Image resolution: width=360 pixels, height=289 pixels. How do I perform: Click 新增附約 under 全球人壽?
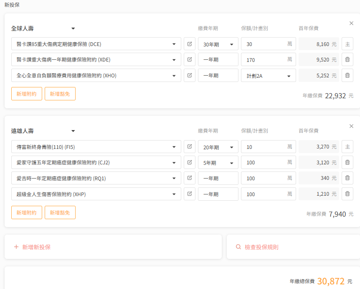(x=27, y=94)
